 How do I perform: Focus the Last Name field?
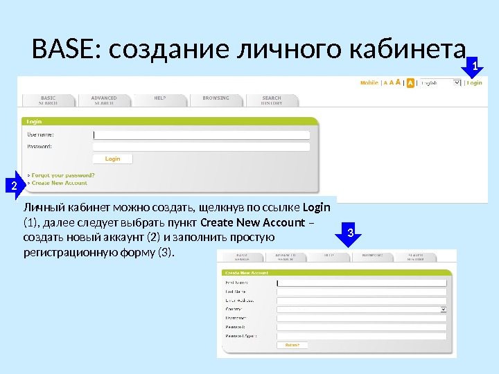tap(362, 292)
